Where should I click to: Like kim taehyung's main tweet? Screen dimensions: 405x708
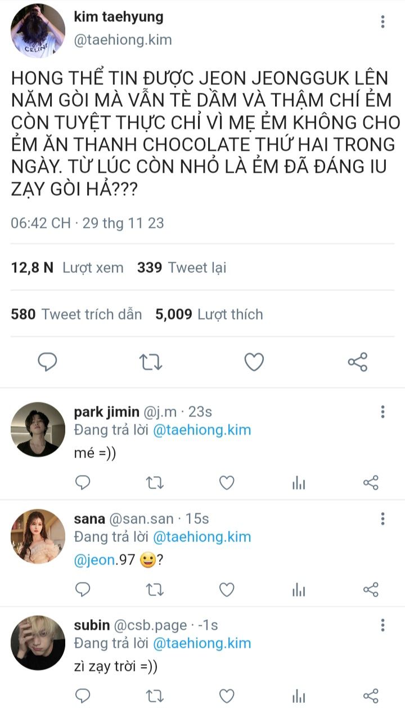(x=254, y=362)
